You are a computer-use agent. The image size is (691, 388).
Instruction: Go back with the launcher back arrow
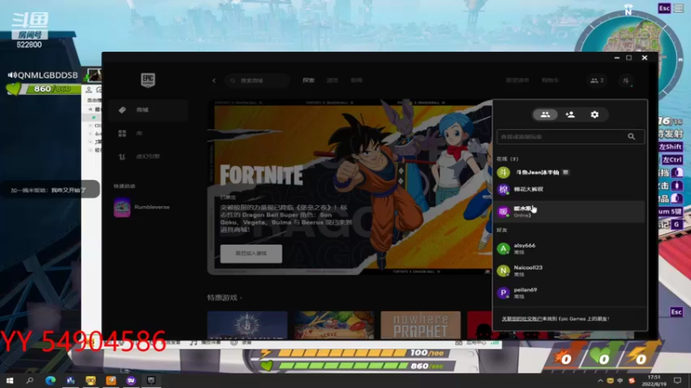[x=214, y=80]
